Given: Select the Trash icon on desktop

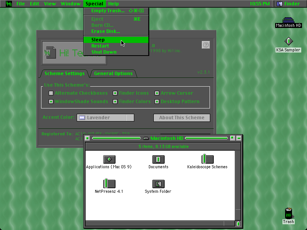Looking at the screenshot, I should coord(289,213).
